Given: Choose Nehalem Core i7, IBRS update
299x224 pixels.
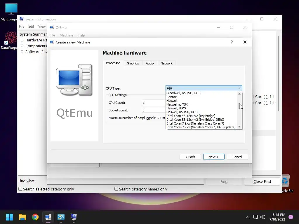Looking at the screenshot, I should tap(201, 127).
